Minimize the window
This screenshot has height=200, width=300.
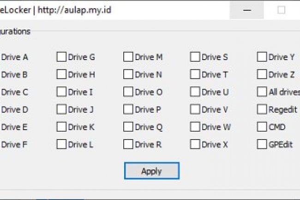tap(246, 10)
